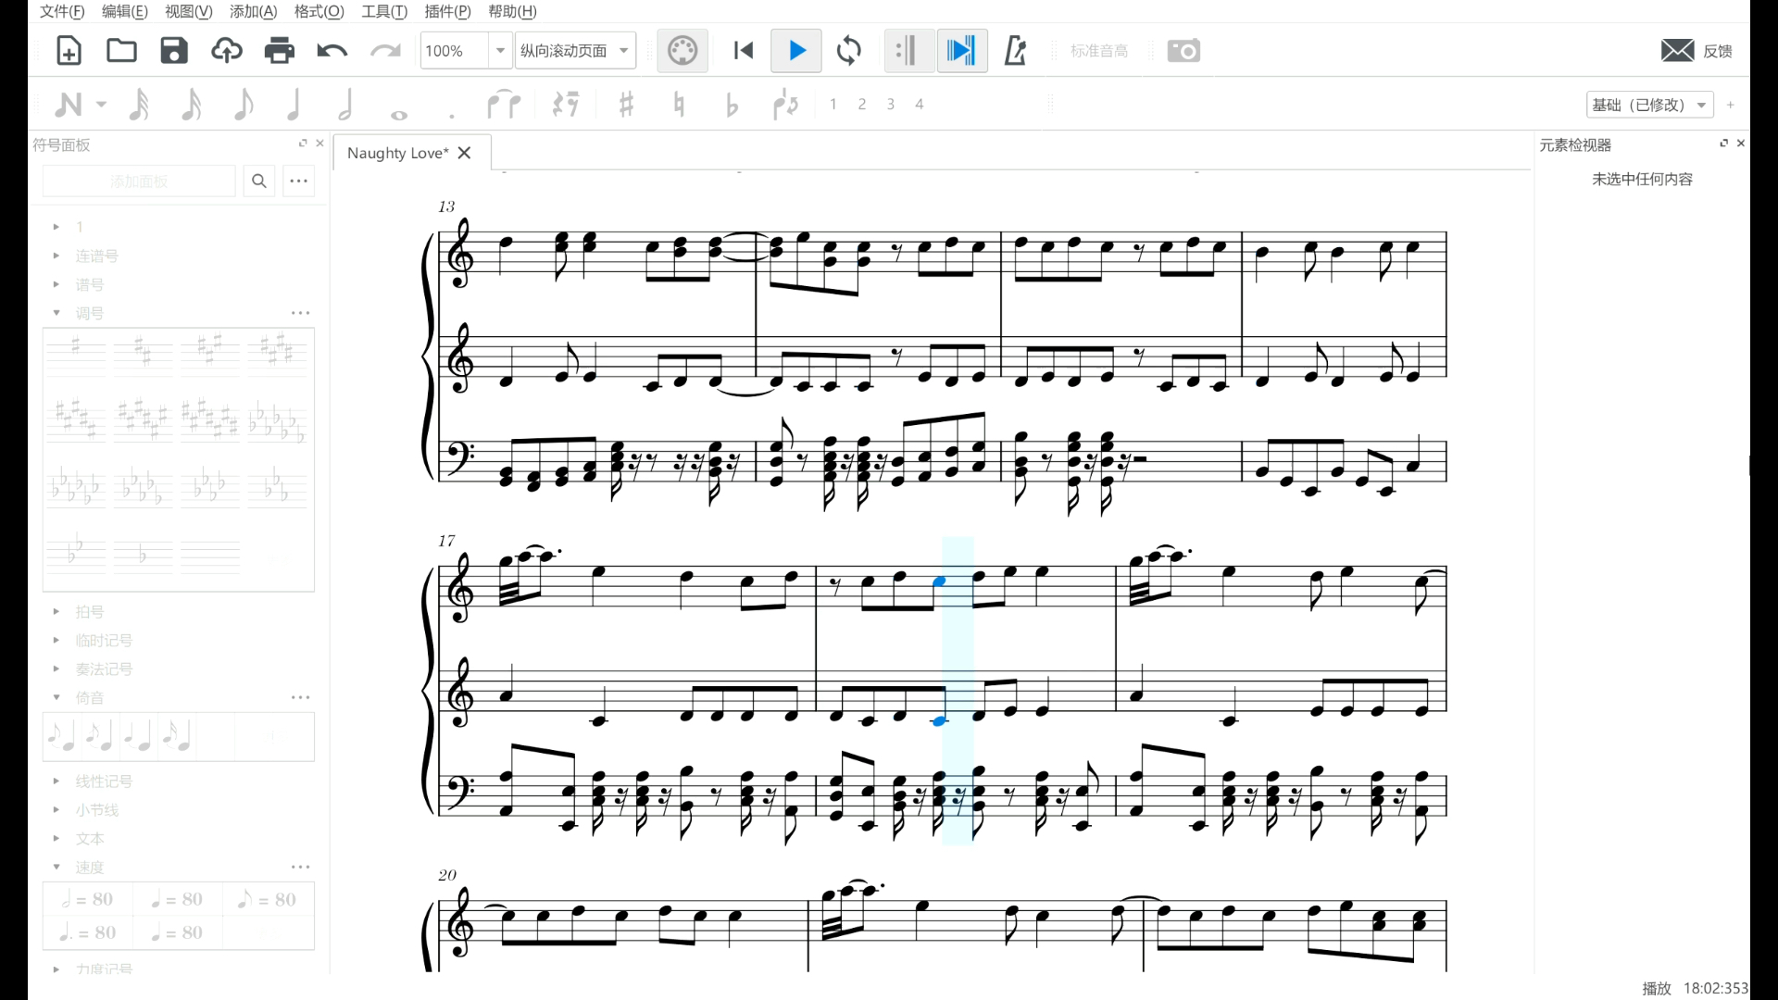Toggle pan score during playback
Screen dimensions: 1778x1000
tap(961, 51)
